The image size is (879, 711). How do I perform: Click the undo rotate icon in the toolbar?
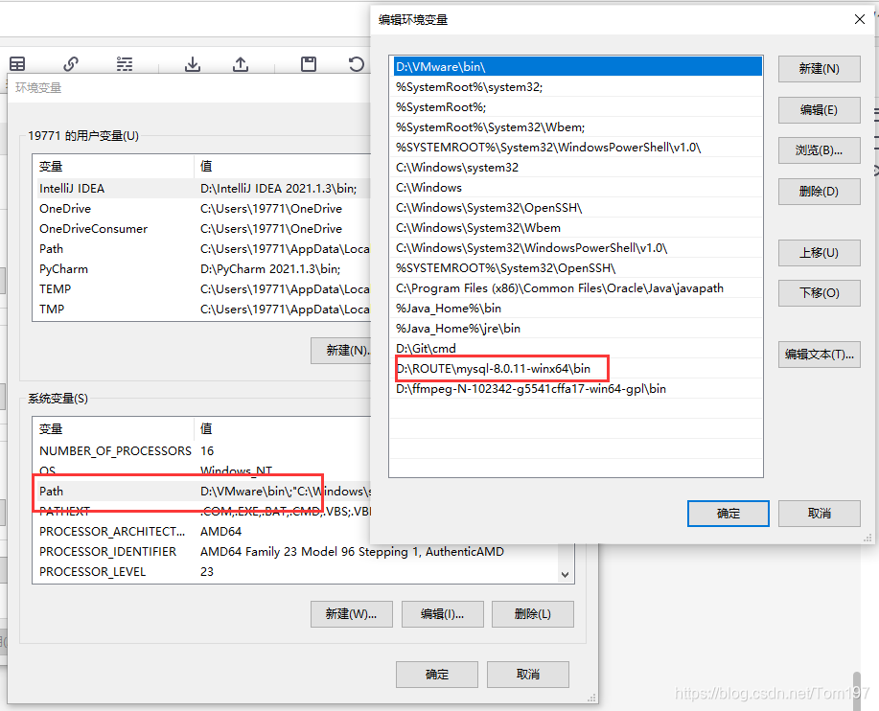356,64
